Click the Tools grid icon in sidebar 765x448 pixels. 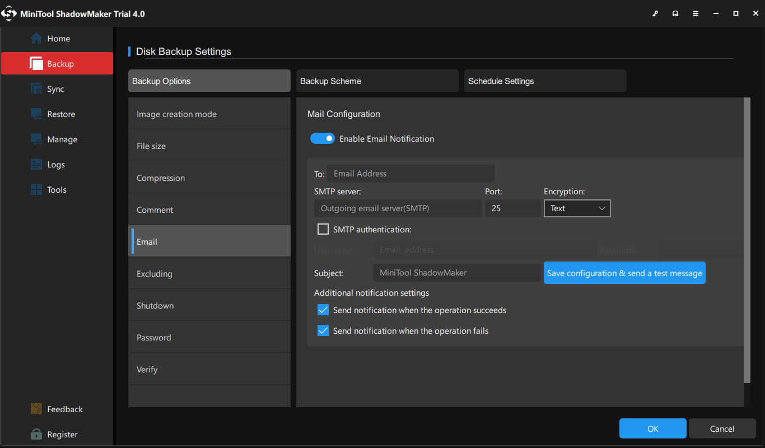(x=36, y=190)
